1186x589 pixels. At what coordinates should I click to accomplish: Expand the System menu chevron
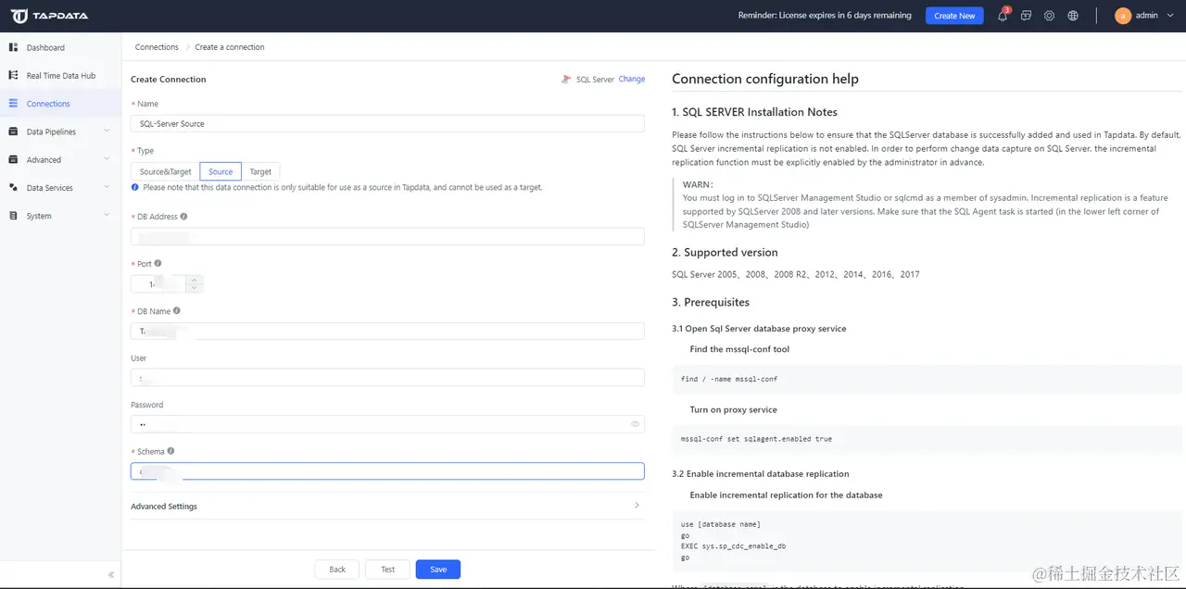[107, 216]
